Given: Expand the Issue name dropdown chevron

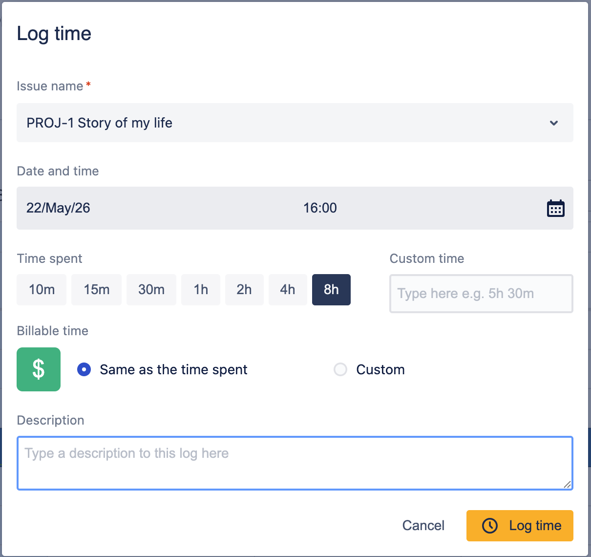Looking at the screenshot, I should (x=554, y=123).
